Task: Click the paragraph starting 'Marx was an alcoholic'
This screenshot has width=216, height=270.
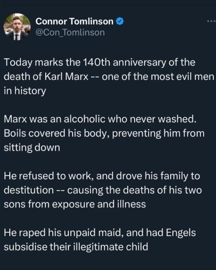Action: coord(104,133)
